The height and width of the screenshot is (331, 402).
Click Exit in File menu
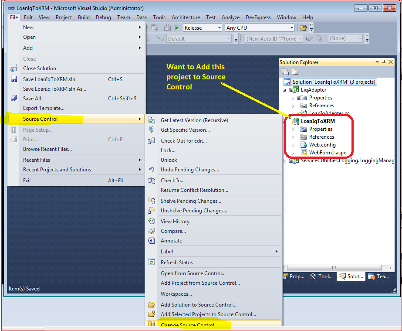pos(76,180)
